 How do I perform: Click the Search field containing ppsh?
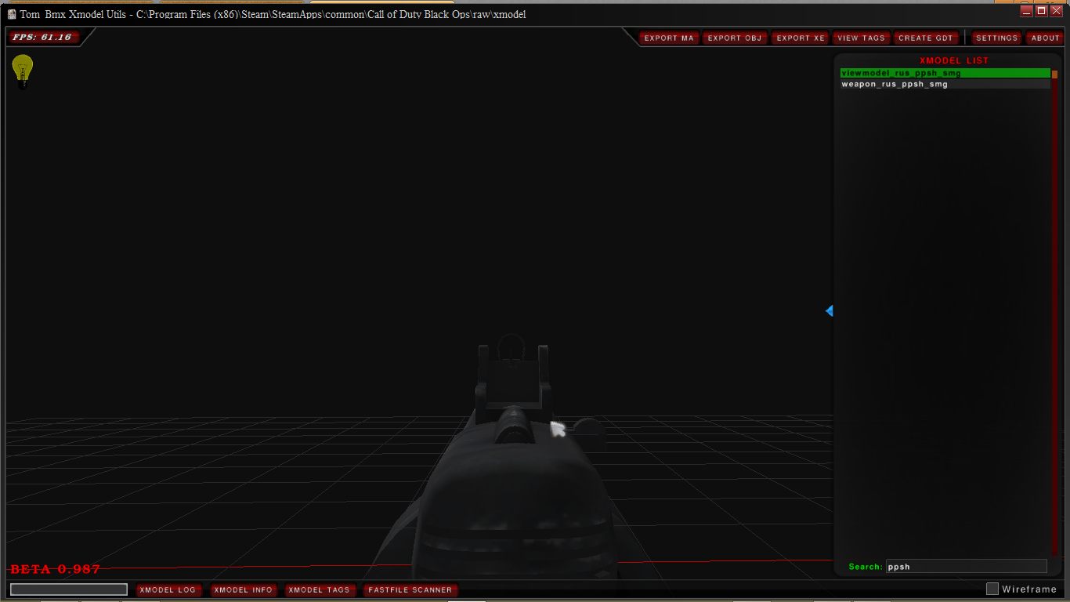[x=966, y=566]
